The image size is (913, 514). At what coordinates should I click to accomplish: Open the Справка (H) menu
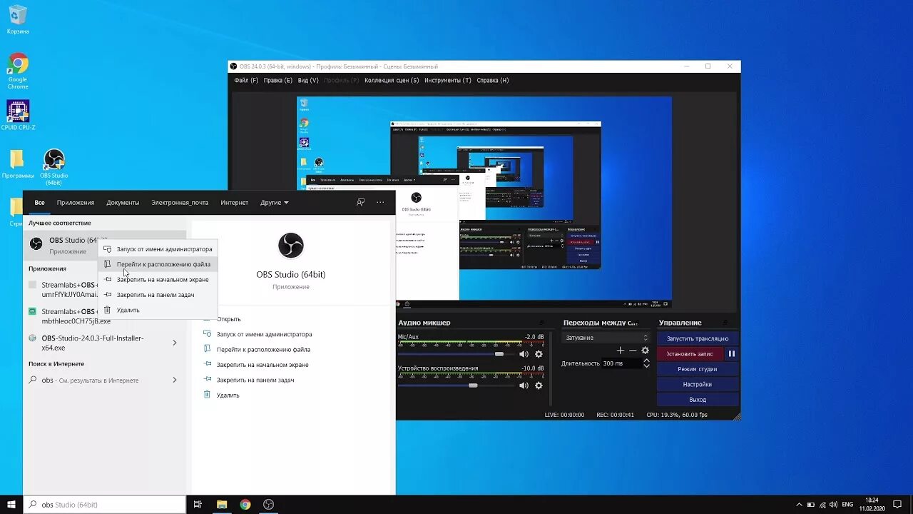click(x=493, y=81)
